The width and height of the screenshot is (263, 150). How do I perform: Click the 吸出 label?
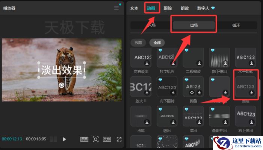click(x=167, y=131)
